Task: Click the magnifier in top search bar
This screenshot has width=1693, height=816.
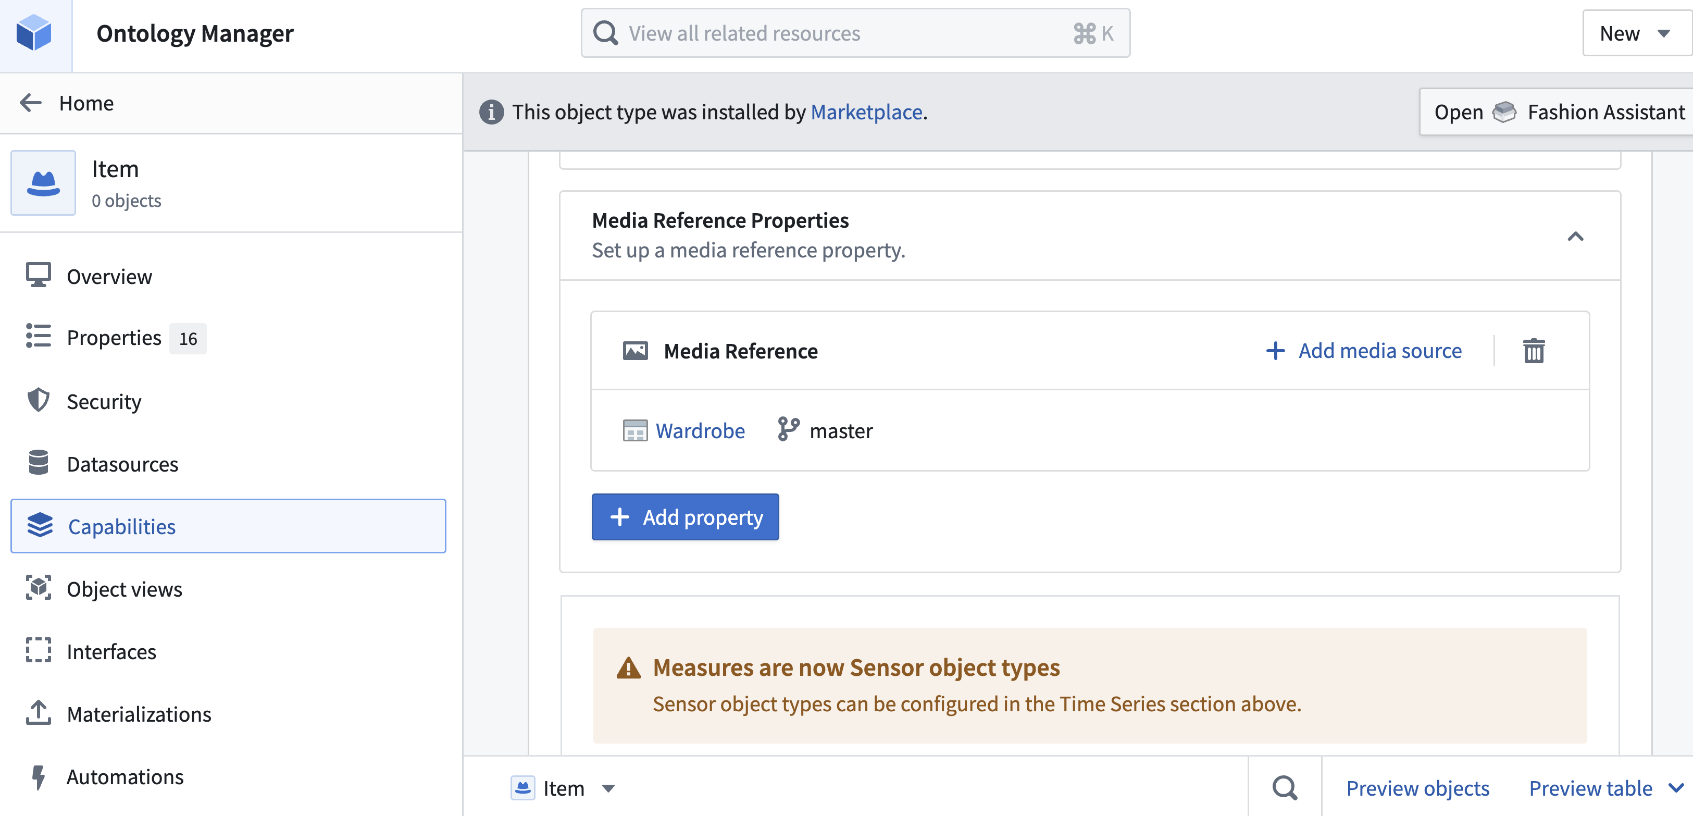Action: [x=605, y=33]
